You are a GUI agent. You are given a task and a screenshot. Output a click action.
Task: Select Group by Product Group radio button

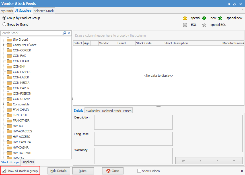click(4, 18)
